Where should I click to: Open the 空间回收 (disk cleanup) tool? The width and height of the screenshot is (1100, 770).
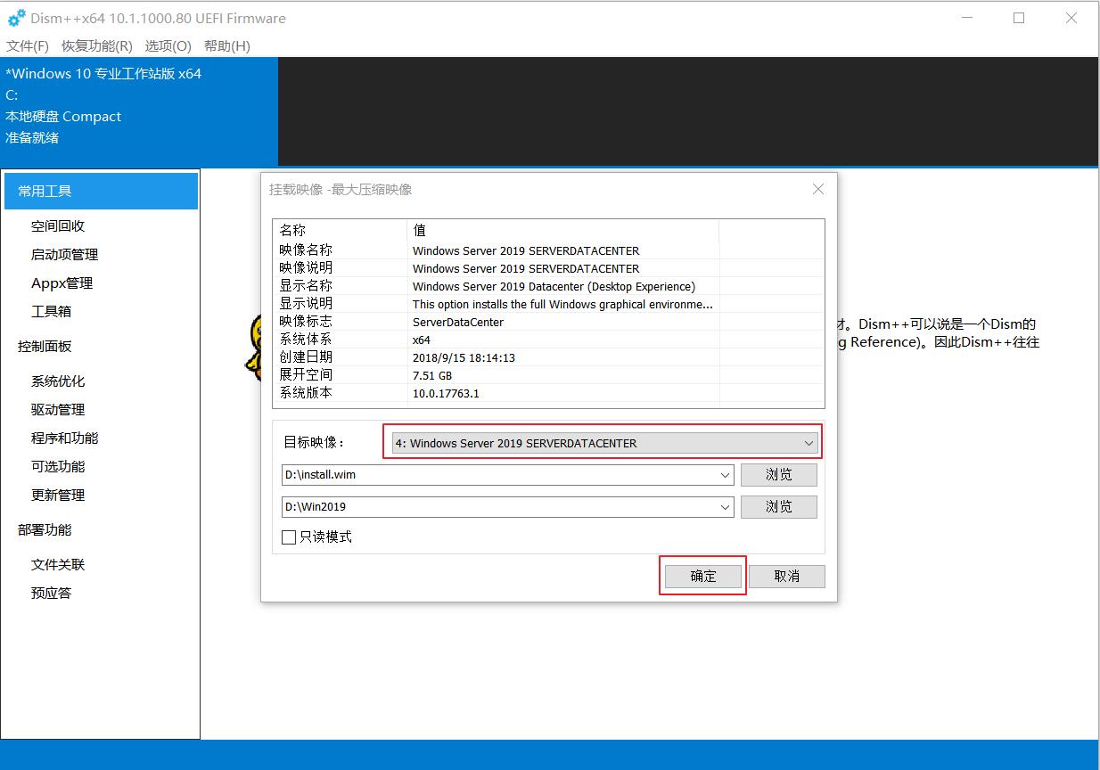[56, 225]
